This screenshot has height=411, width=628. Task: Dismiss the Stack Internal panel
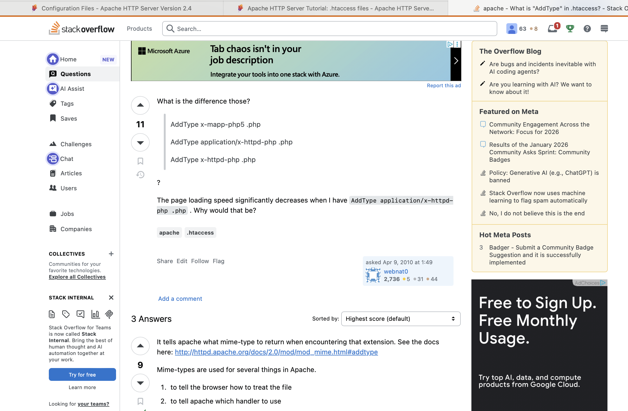tap(111, 298)
